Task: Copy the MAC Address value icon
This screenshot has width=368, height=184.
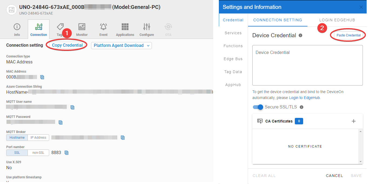Action: pos(42,77)
